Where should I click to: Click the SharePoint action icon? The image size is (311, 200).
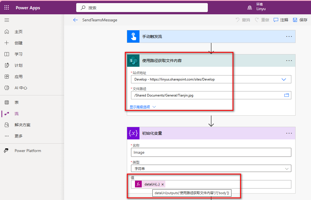coord(133,61)
